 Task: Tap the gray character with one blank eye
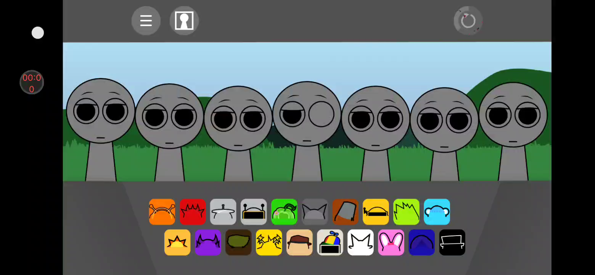tap(307, 131)
